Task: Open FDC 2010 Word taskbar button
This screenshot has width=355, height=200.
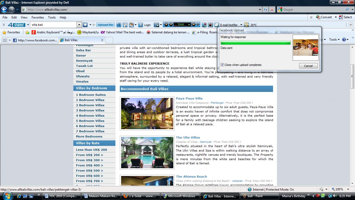Action: click(61, 196)
